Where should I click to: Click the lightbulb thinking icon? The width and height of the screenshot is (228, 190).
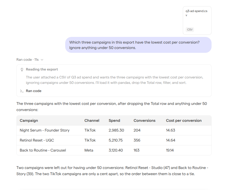coord(22,69)
